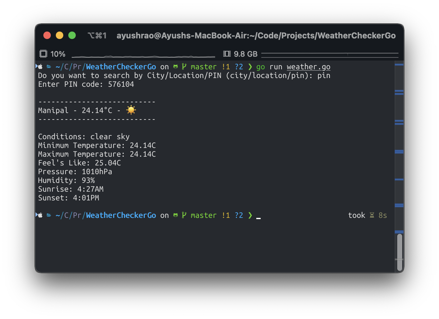Click the memory icon next to 9.8 GB
439x319 pixels.
[227, 53]
